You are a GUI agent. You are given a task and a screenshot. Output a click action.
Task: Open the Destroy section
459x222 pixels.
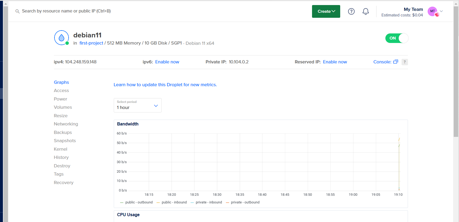pos(62,166)
